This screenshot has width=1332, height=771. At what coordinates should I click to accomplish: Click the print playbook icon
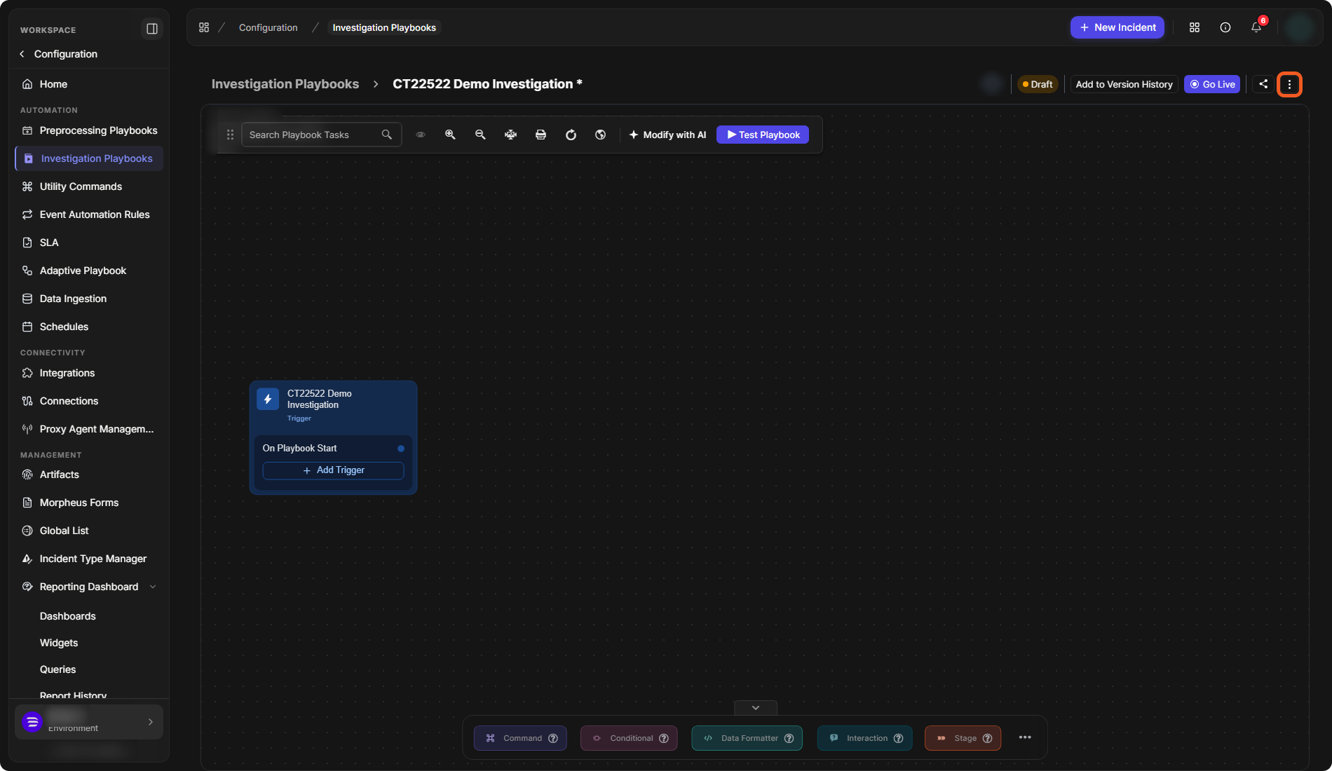click(541, 135)
